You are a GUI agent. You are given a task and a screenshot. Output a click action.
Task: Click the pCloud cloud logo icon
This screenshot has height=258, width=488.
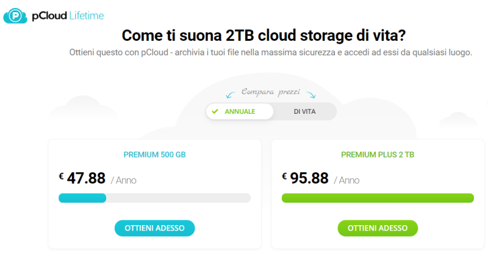click(x=15, y=16)
